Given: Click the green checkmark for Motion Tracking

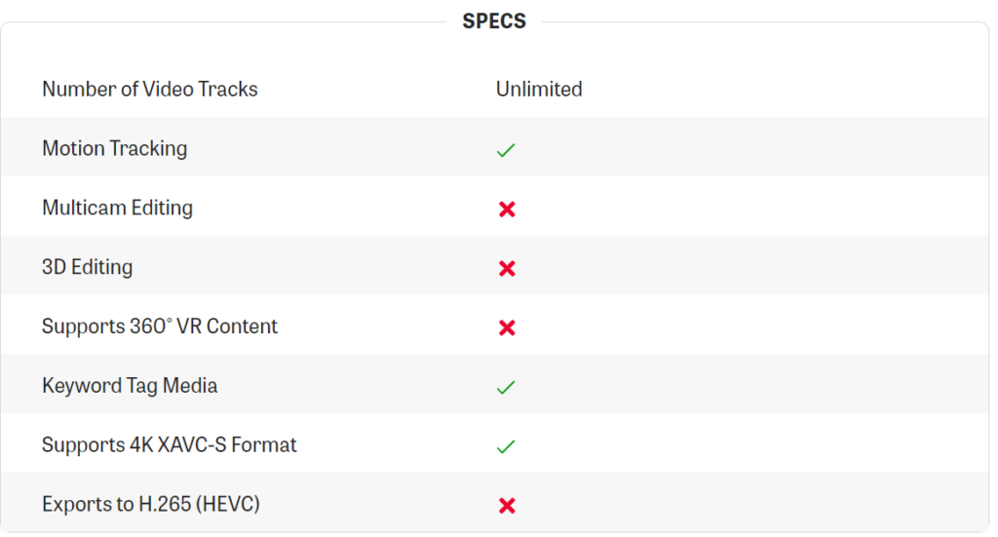Looking at the screenshot, I should (506, 150).
